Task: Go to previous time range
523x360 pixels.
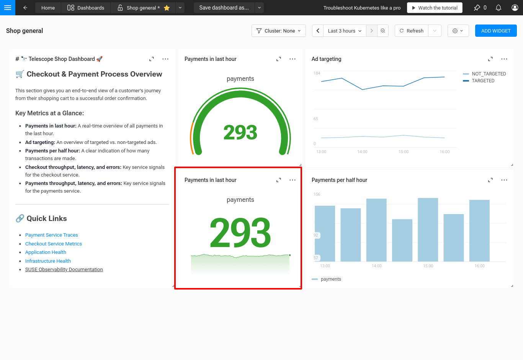Action: [x=318, y=31]
